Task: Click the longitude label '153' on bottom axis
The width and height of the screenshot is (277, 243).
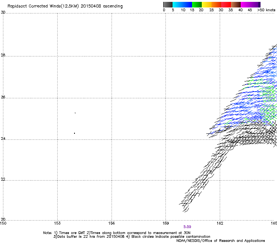Action: [57, 223]
